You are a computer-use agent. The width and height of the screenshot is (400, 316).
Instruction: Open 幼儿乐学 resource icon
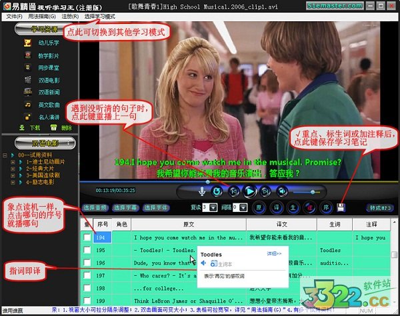click(x=27, y=43)
